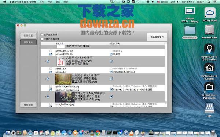Open the WD My Cloud desktop icon

210,13
